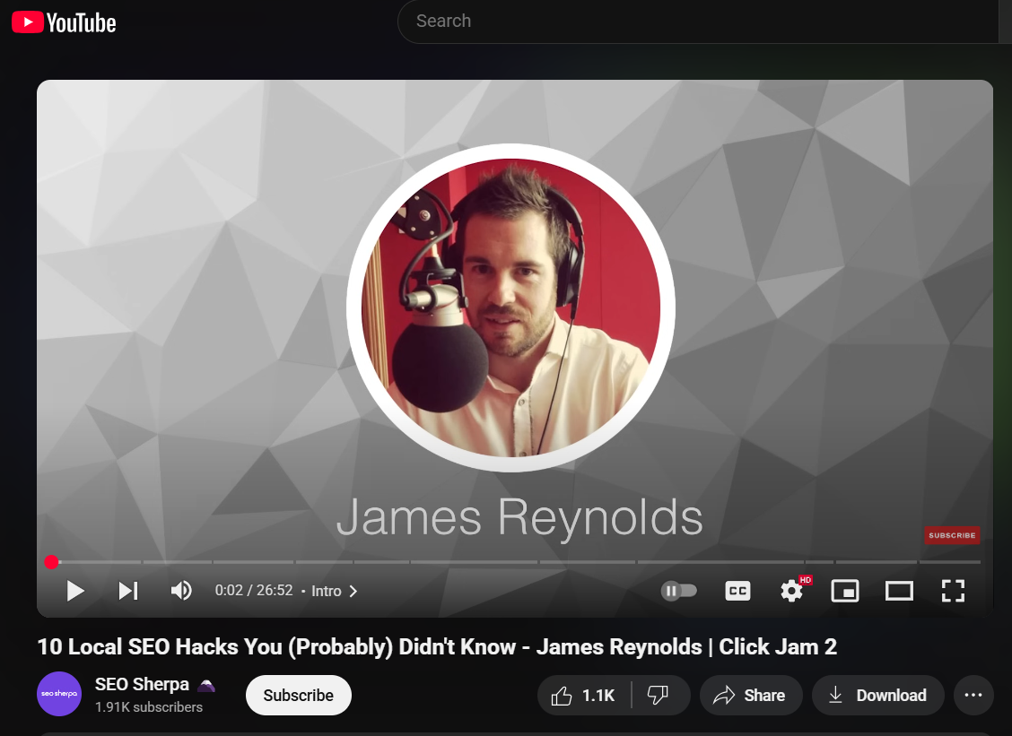Open the HD settings gear
1012x736 pixels.
(x=792, y=591)
